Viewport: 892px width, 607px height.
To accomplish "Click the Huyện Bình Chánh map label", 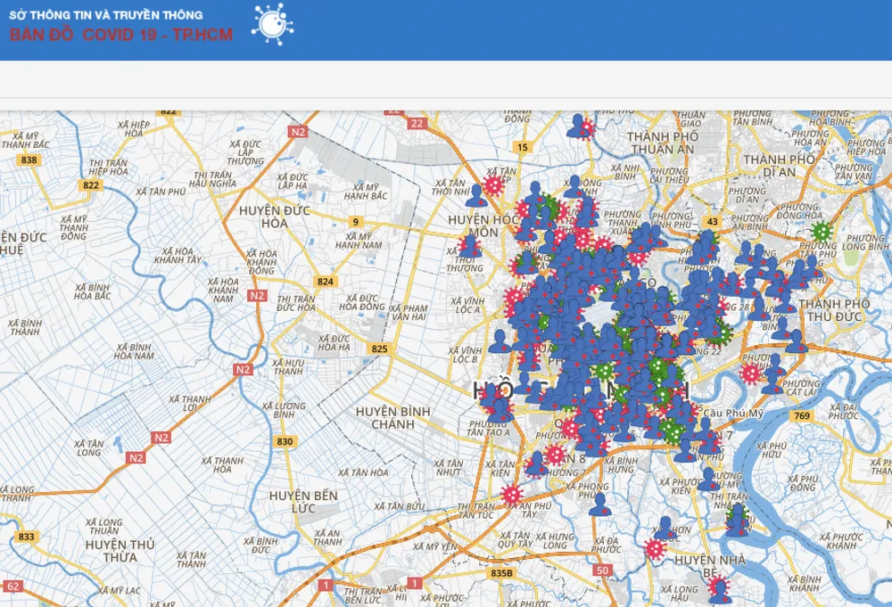I will [x=392, y=417].
